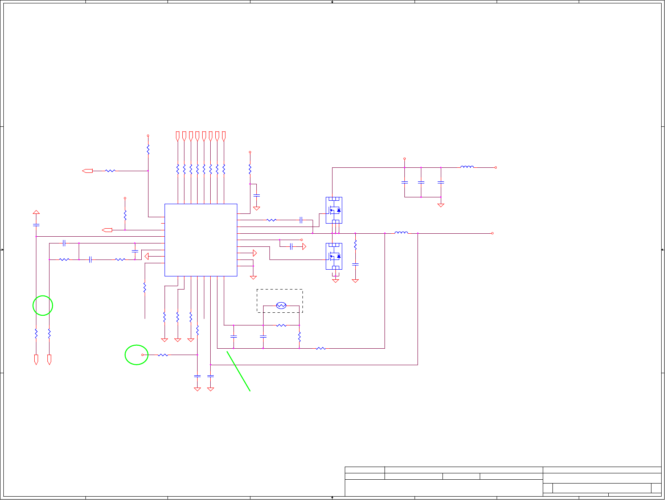Select the output inductor right of the MOSFETs
This screenshot has width=665, height=500.
click(x=401, y=232)
